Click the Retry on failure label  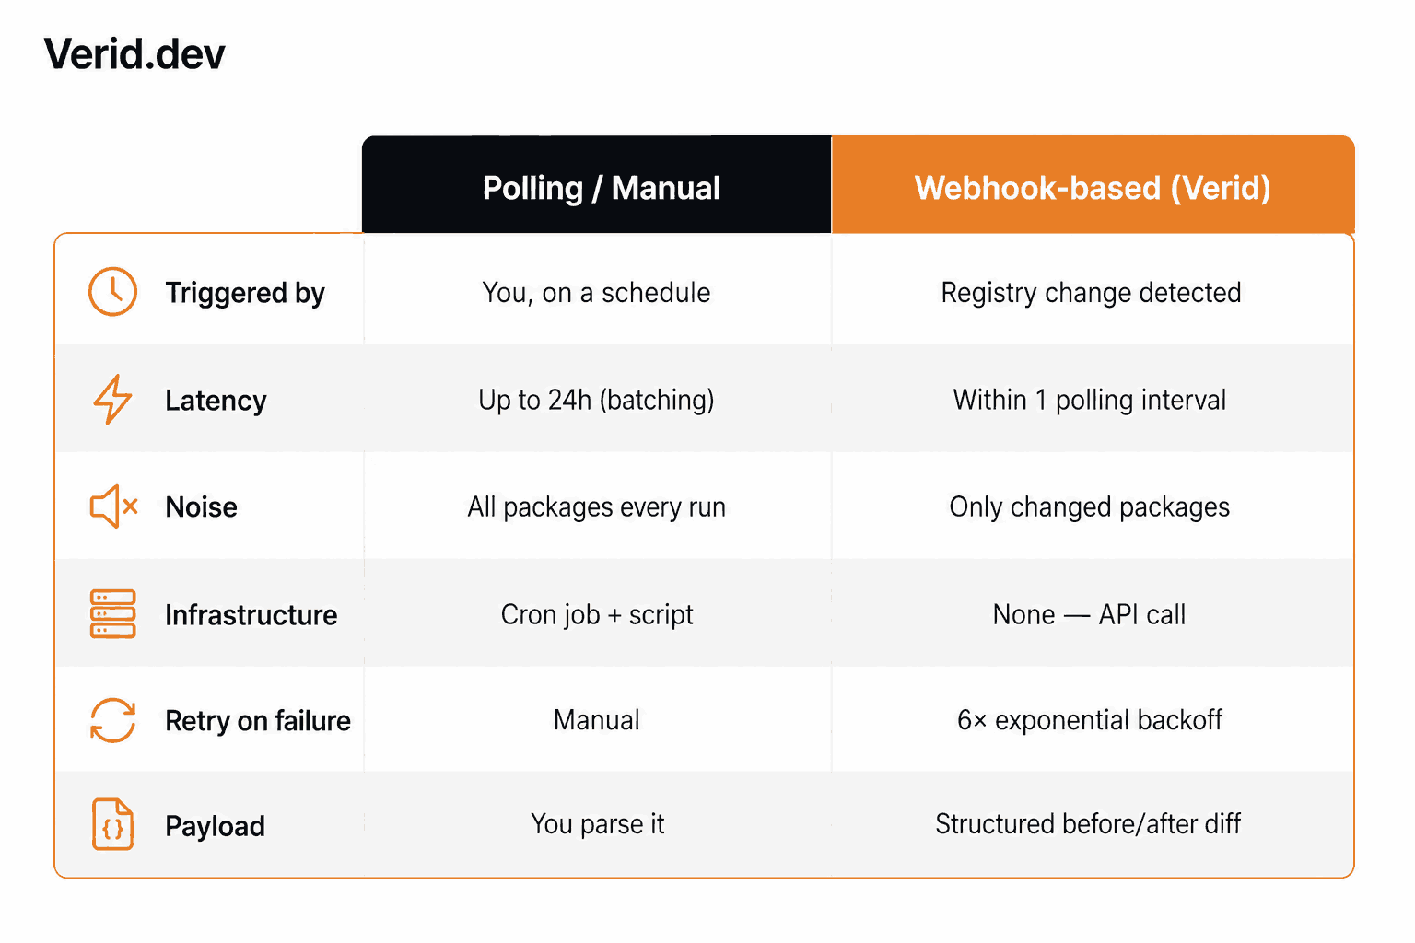(x=258, y=720)
